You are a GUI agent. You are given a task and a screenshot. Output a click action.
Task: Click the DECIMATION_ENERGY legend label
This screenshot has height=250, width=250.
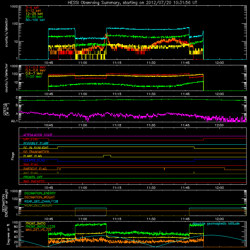point(40,193)
